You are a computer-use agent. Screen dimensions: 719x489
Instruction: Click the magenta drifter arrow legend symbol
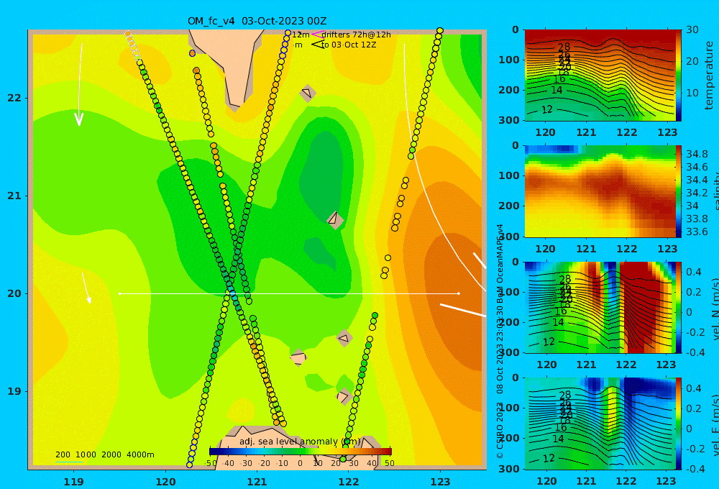(x=317, y=35)
